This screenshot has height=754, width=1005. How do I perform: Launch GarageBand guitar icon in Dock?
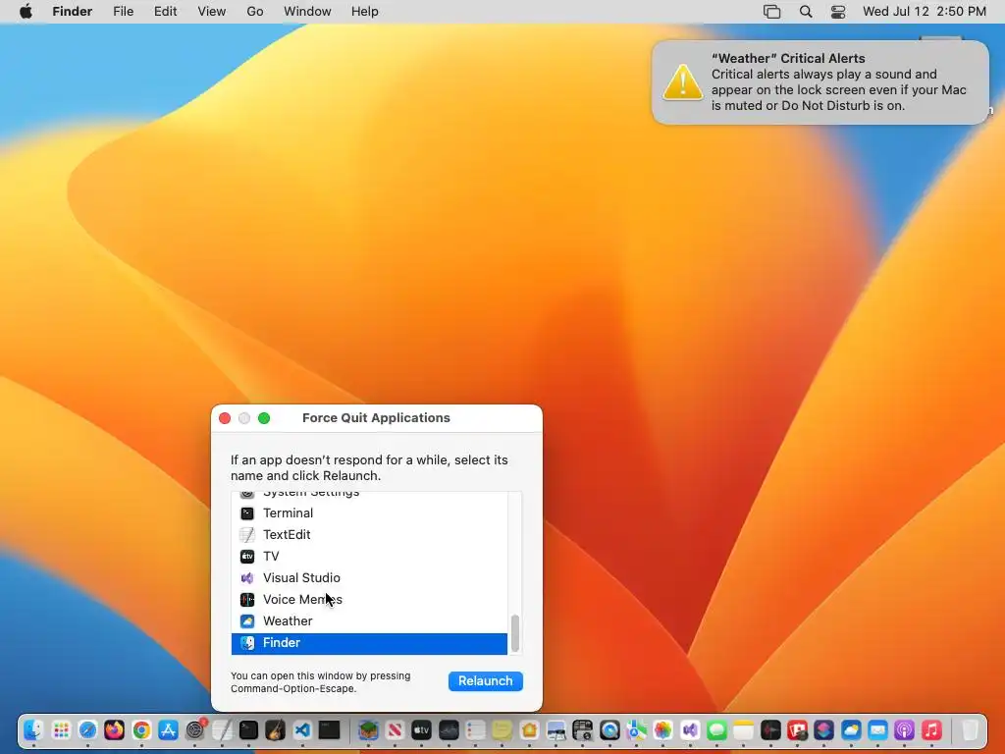[276, 729]
